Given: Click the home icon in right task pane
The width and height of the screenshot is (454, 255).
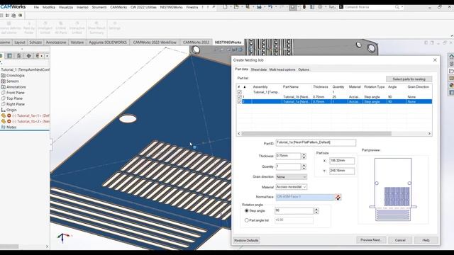Looking at the screenshot, I should 451,56.
